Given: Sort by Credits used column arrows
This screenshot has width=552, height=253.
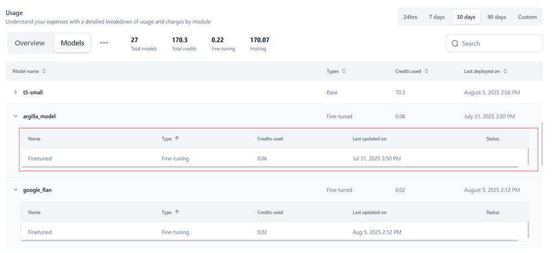Looking at the screenshot, I should tap(427, 71).
